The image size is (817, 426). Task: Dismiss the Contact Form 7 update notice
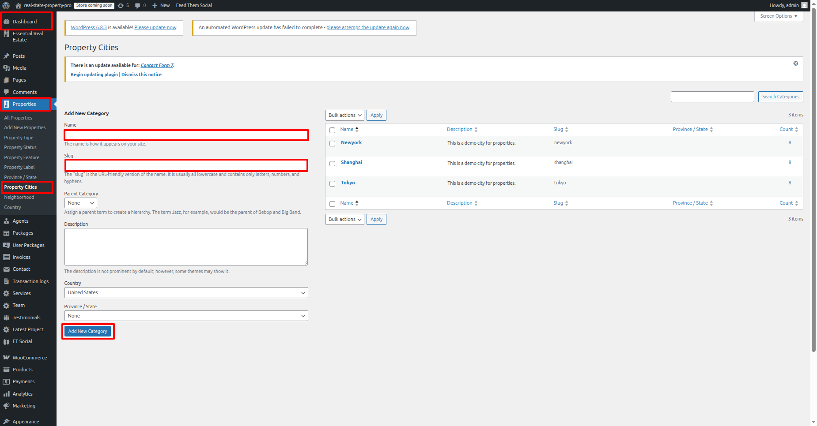[x=795, y=64]
